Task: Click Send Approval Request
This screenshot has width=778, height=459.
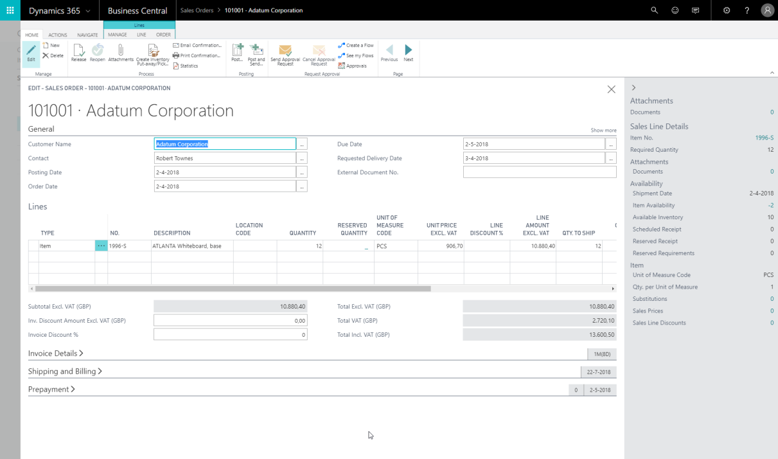Action: pos(285,55)
